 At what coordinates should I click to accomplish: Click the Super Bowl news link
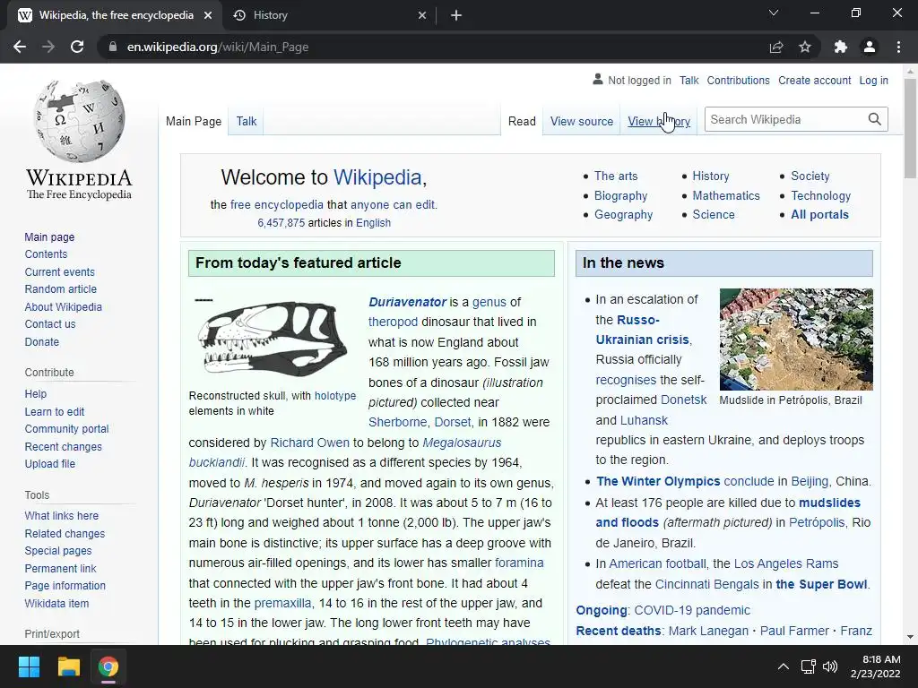[821, 584]
